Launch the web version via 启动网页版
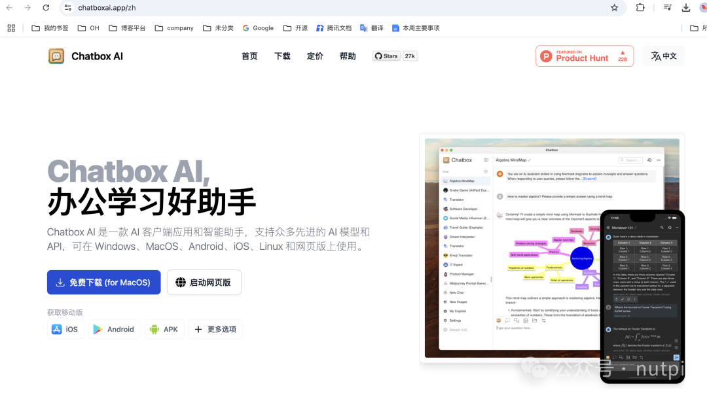707x397 pixels. point(204,283)
